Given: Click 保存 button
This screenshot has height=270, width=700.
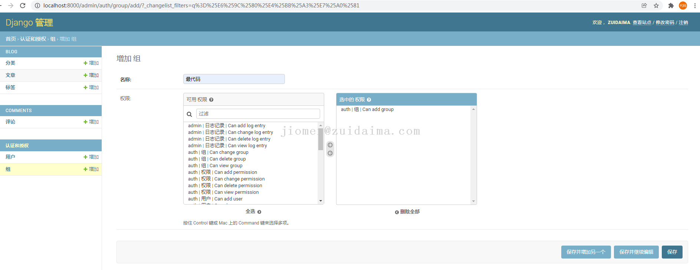Looking at the screenshot, I should (672, 252).
